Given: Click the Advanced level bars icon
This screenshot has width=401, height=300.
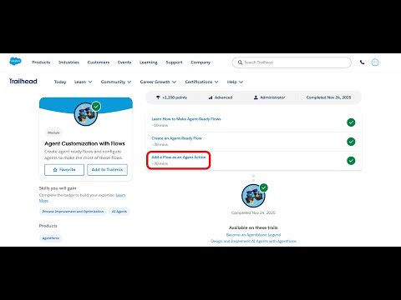Looking at the screenshot, I should [211, 97].
